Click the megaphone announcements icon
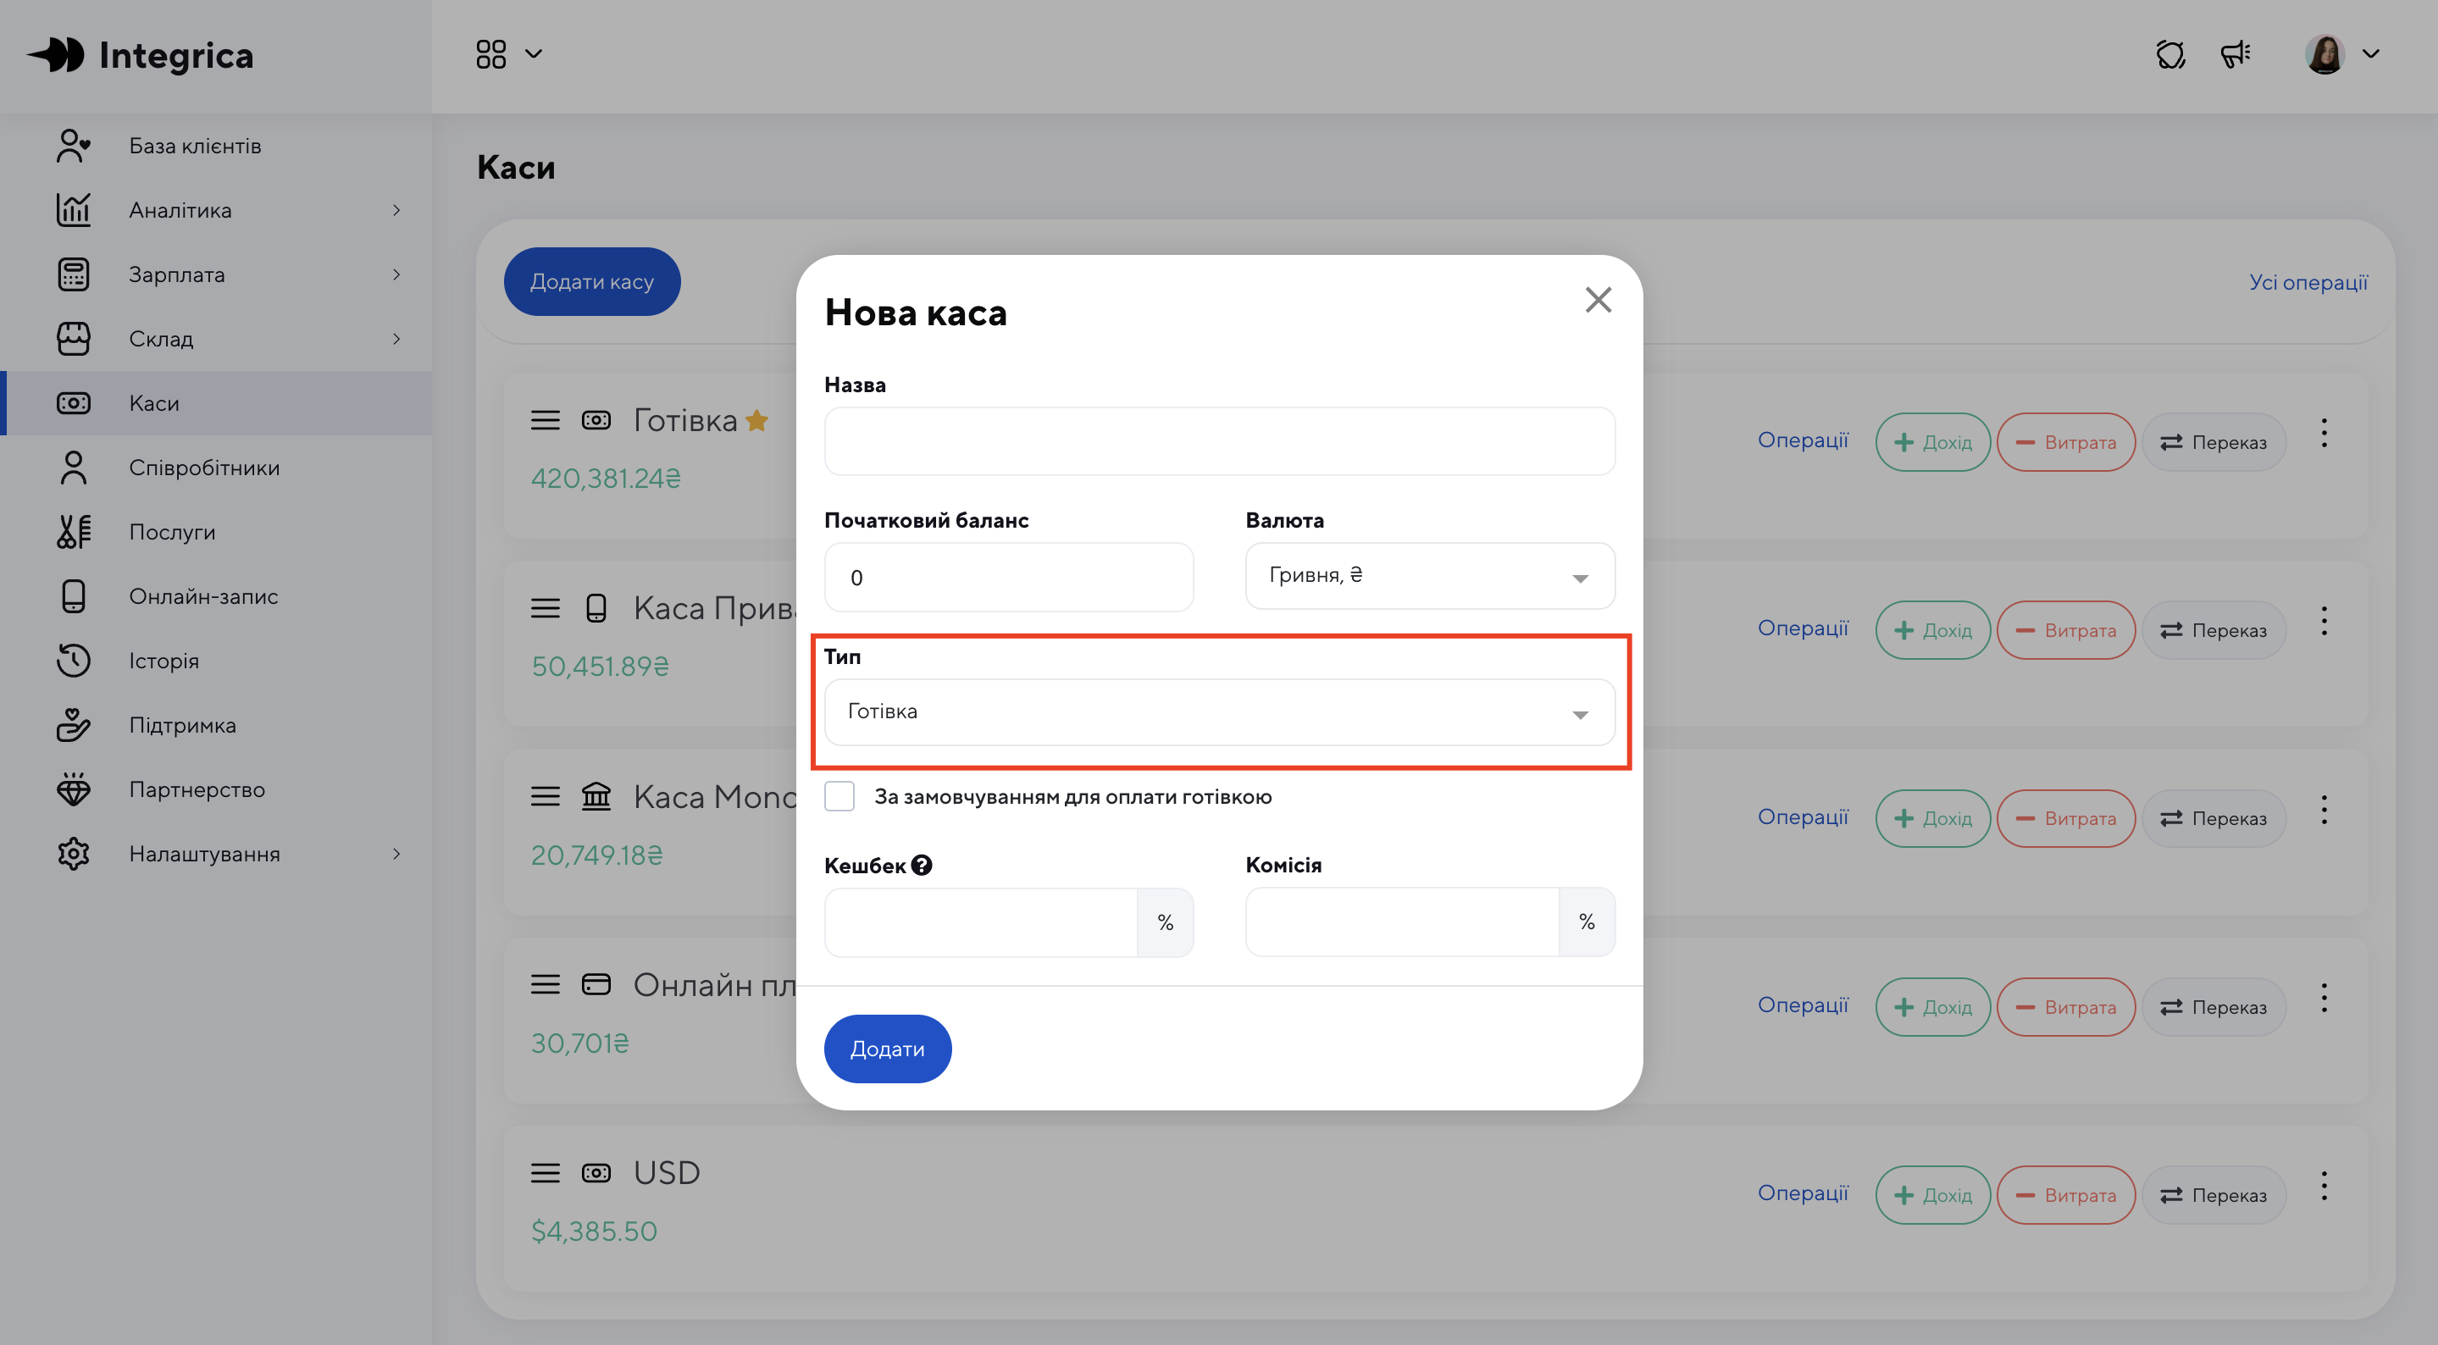 (2236, 54)
